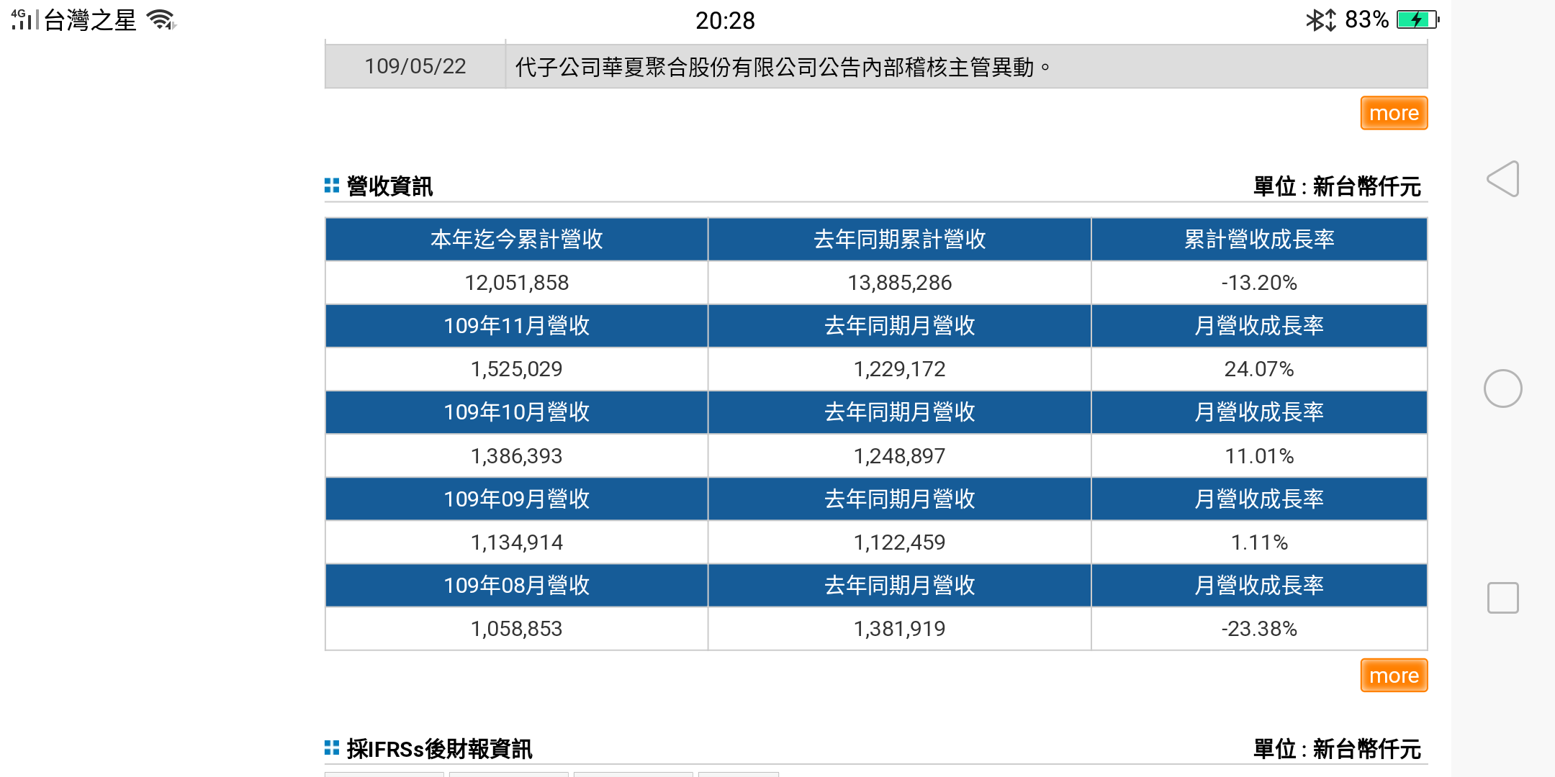This screenshot has height=777, width=1555.
Task: Select the 109年11月營收 header cell
Action: pos(516,326)
